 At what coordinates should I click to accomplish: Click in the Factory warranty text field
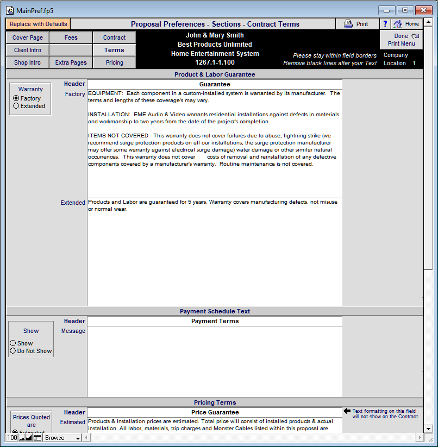pyautogui.click(x=215, y=143)
